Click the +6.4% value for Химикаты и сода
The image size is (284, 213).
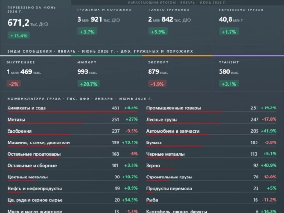point(131,108)
